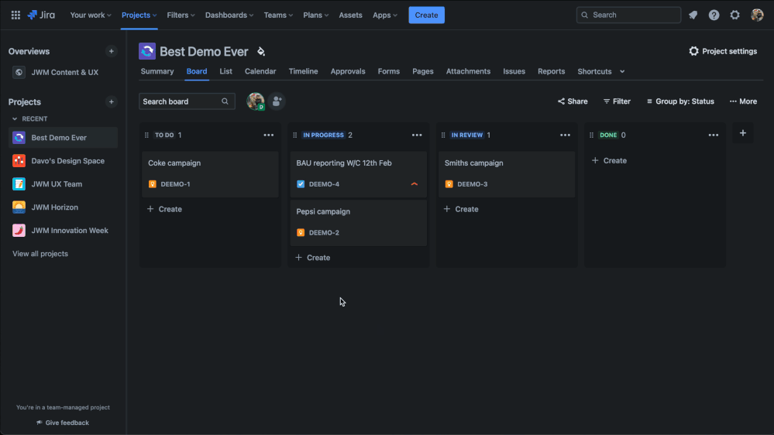Open the settings gear icon in the top bar
This screenshot has height=435, width=774.
(734, 15)
